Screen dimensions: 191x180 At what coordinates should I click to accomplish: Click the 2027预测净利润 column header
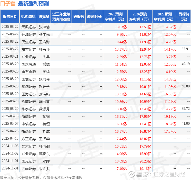pyautogui.click(x=165, y=17)
